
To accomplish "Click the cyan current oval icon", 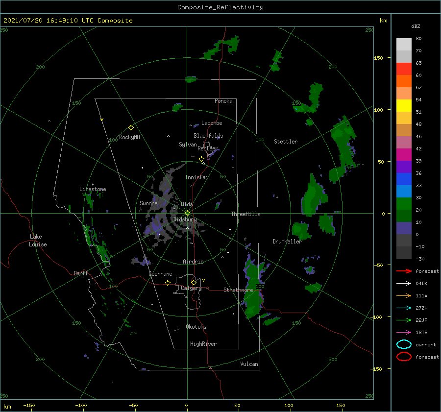I will 404,344.
